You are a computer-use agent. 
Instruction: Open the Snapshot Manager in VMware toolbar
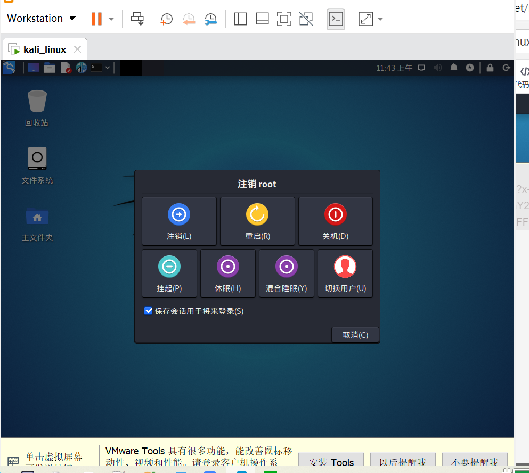(211, 19)
